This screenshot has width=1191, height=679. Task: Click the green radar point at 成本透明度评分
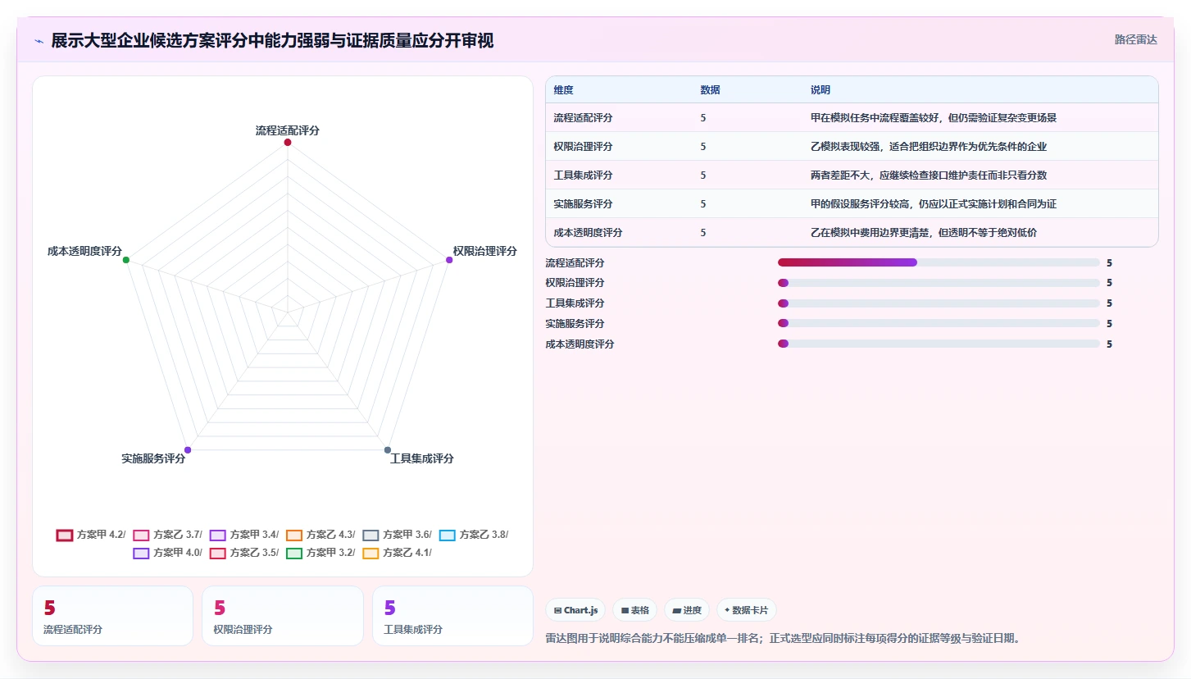click(125, 260)
